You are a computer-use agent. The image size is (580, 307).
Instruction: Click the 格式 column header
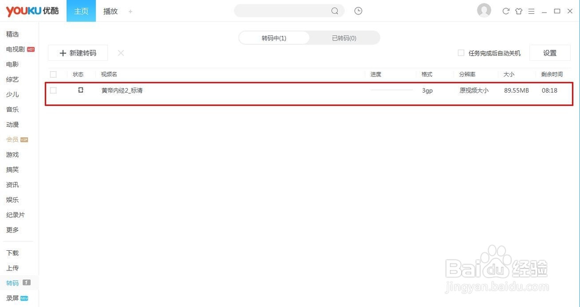(427, 74)
